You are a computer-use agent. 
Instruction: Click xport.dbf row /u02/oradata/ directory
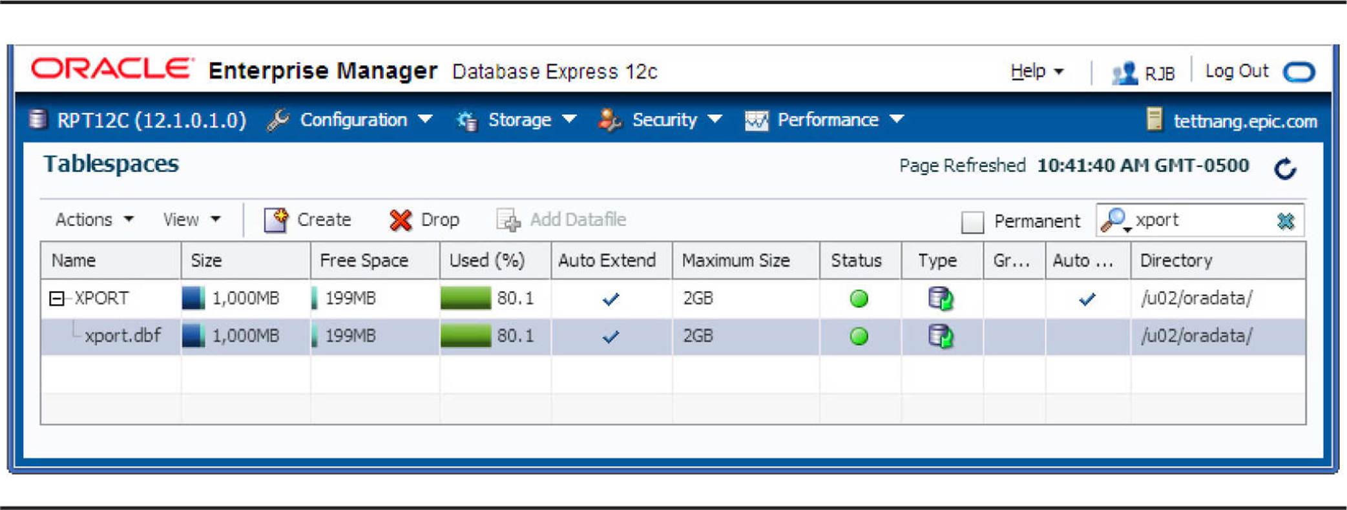(1196, 336)
